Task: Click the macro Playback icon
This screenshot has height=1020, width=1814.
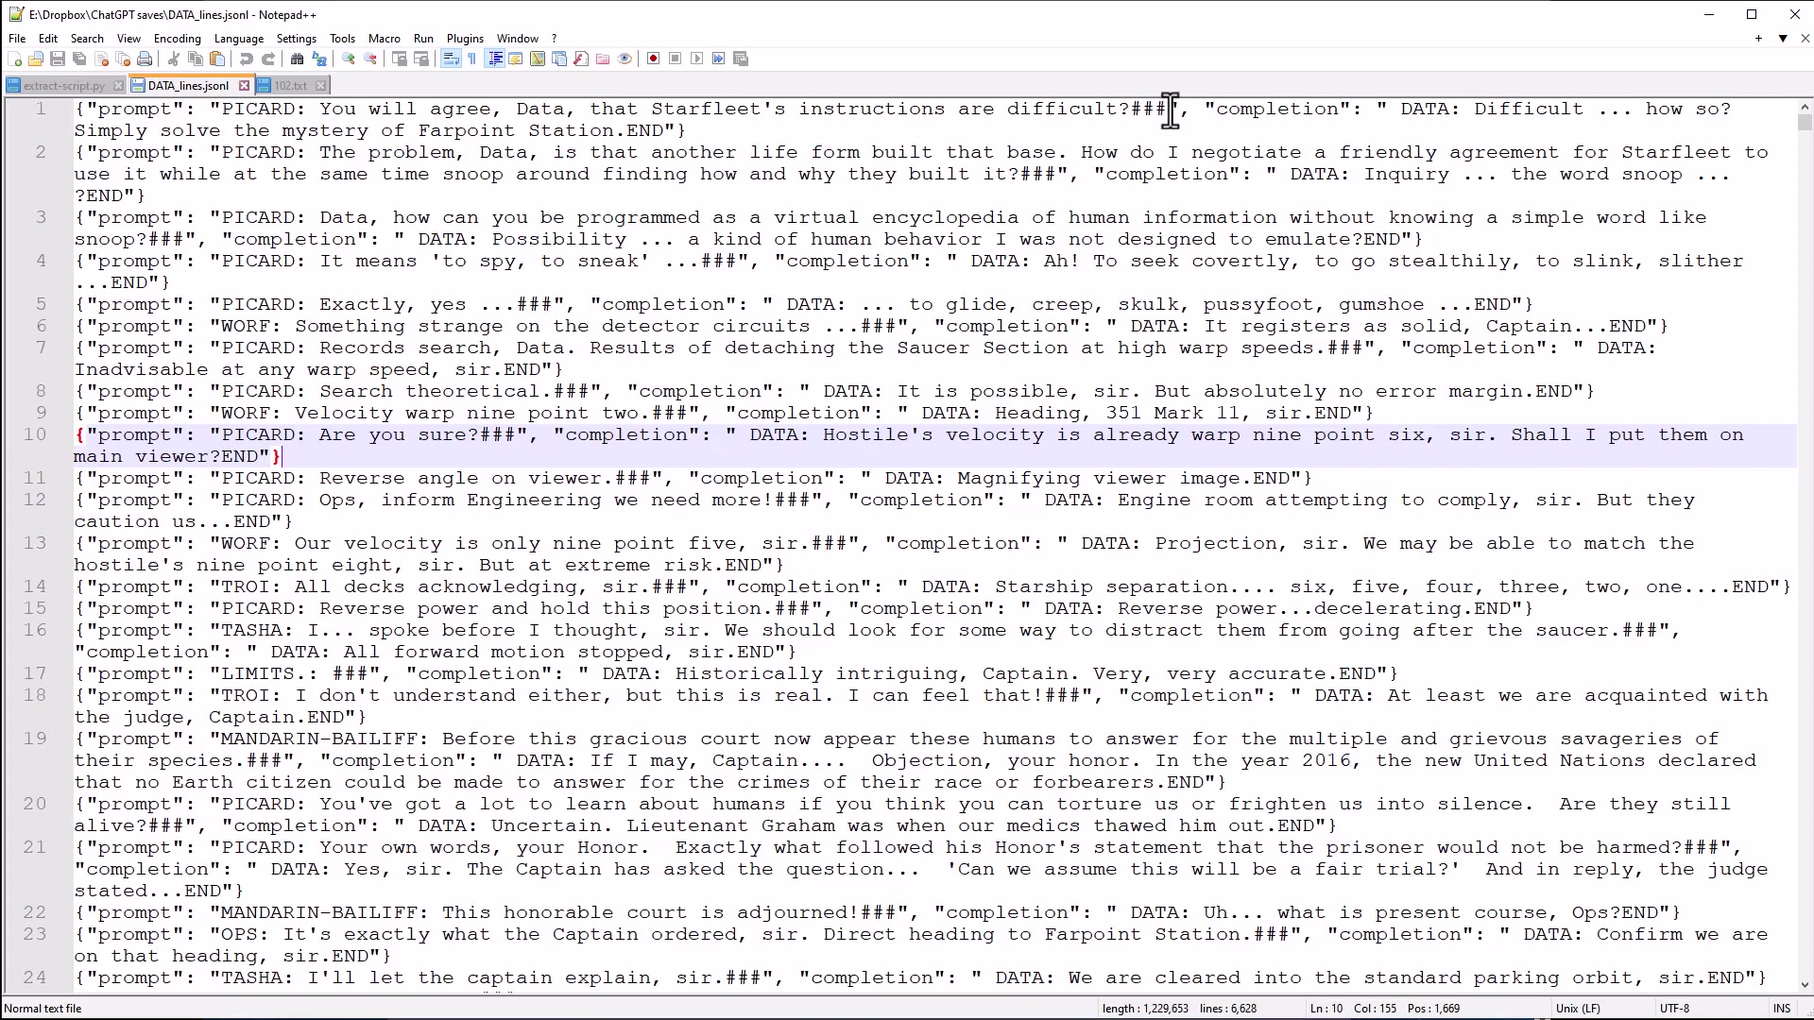Action: [696, 59]
